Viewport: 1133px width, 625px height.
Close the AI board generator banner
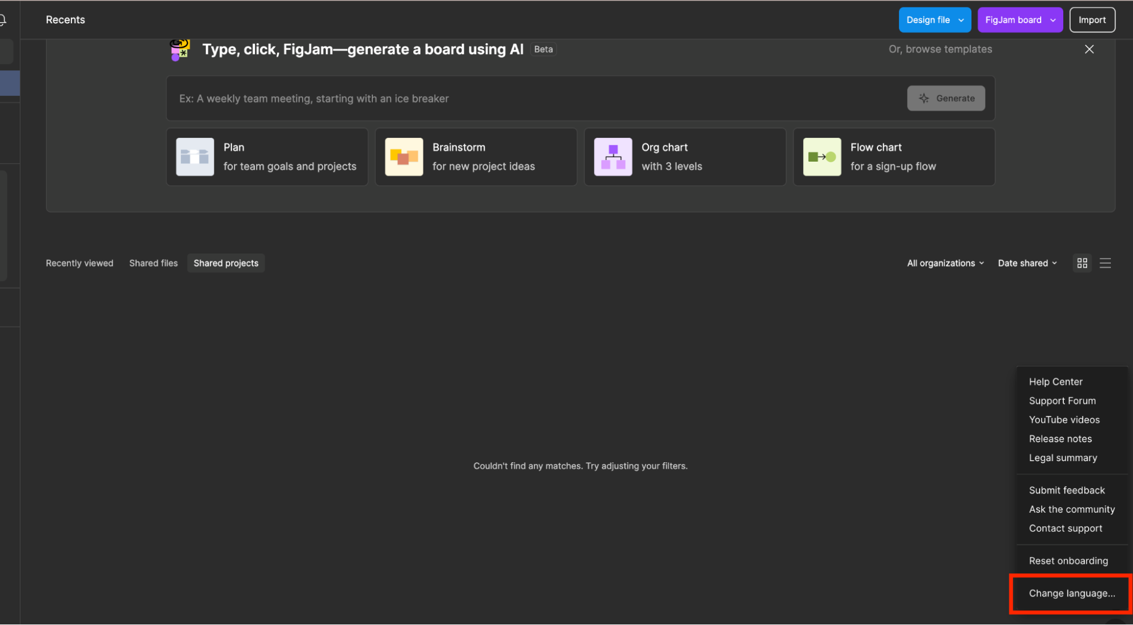pyautogui.click(x=1089, y=49)
